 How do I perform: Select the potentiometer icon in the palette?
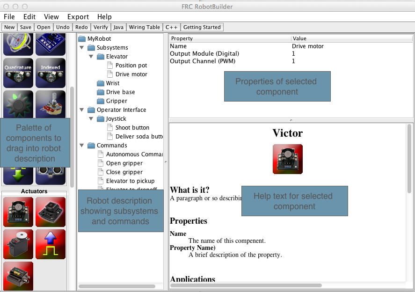(50, 104)
